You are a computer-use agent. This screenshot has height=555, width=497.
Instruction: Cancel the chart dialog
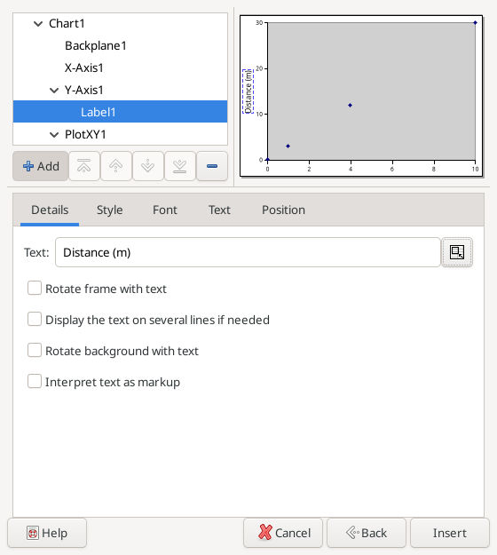click(283, 533)
